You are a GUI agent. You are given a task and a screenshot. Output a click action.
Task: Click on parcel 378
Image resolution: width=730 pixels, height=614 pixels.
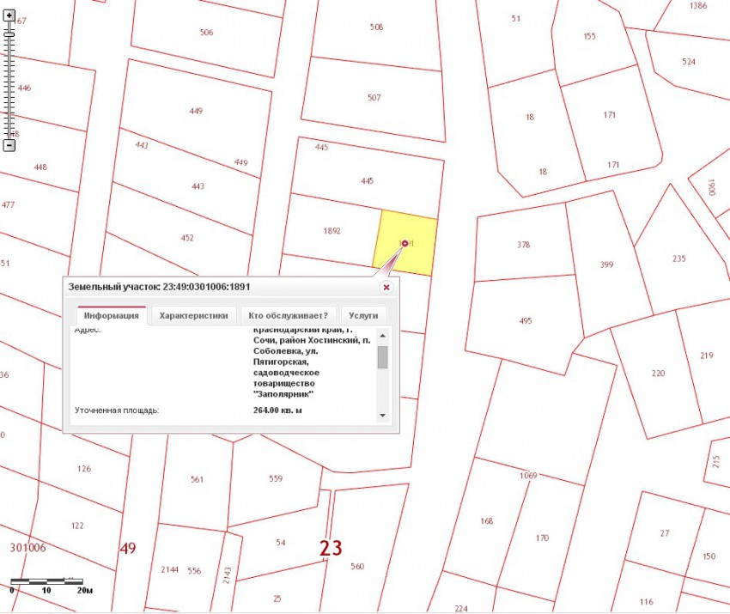[x=523, y=245]
